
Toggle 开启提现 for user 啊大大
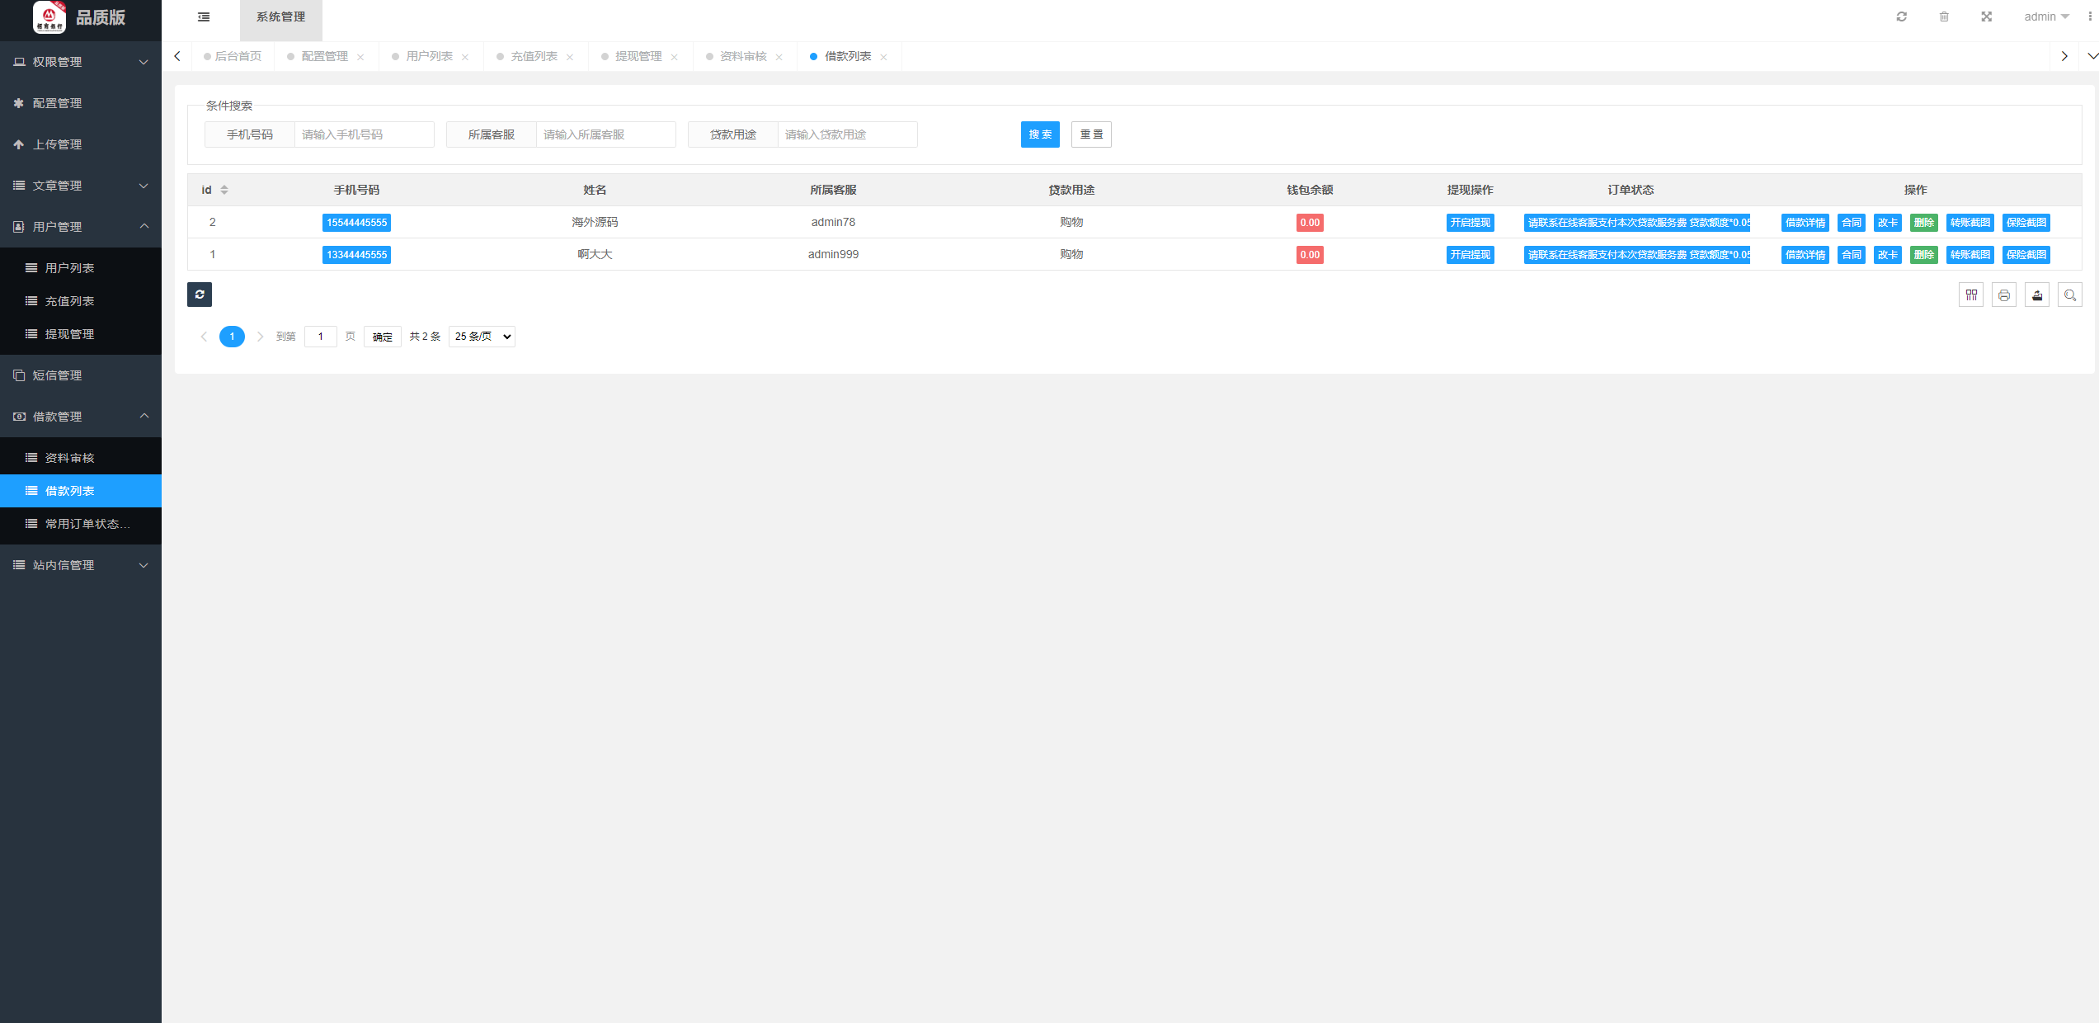(x=1470, y=255)
